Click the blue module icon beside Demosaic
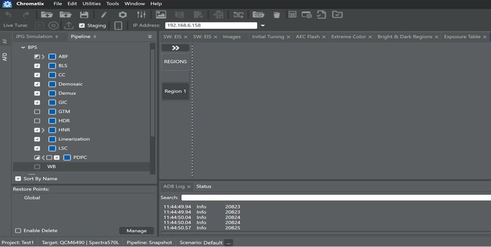 pos(52,84)
